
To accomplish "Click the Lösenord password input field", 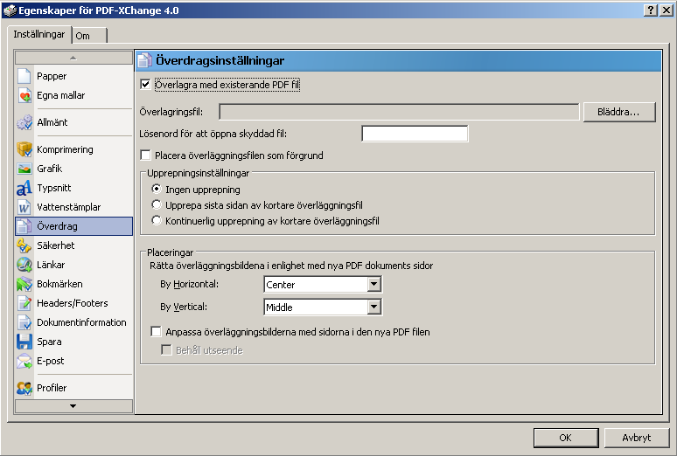I will click(x=415, y=134).
